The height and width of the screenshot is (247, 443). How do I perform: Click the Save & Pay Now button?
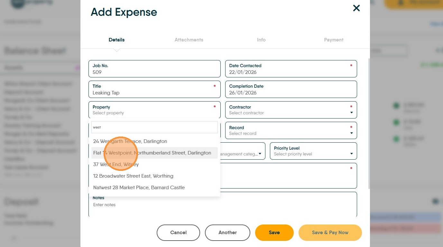(330, 233)
